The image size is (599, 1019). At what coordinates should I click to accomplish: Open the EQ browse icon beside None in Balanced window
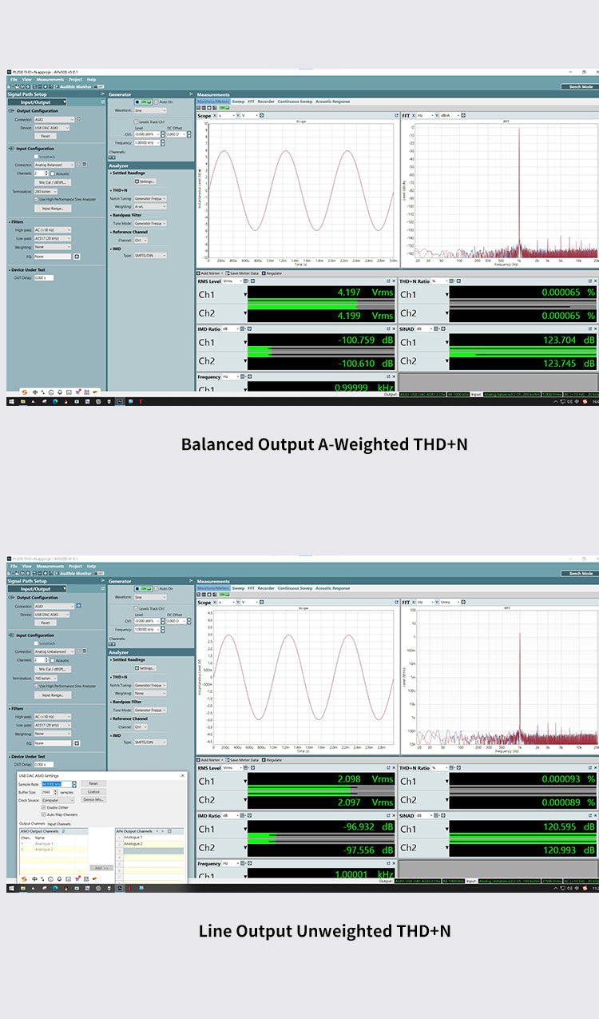point(77,257)
